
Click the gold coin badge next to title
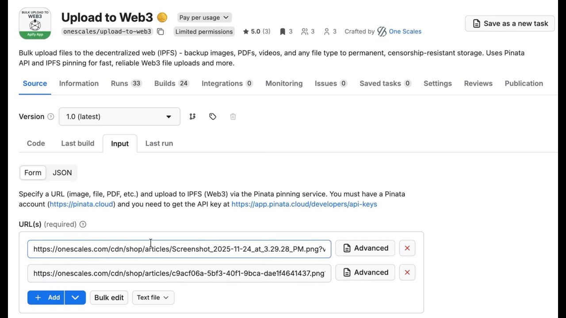click(x=162, y=17)
